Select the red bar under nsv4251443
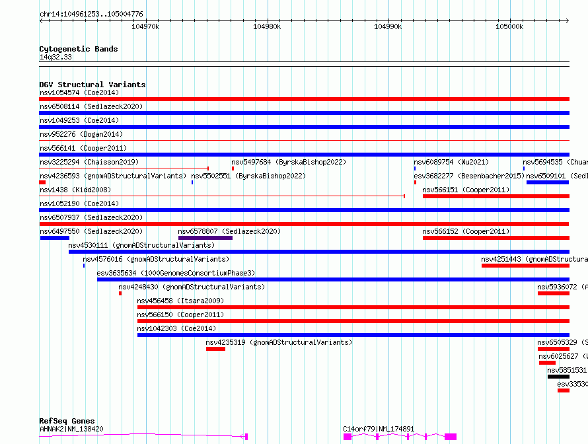The width and height of the screenshot is (588, 444). [x=525, y=266]
